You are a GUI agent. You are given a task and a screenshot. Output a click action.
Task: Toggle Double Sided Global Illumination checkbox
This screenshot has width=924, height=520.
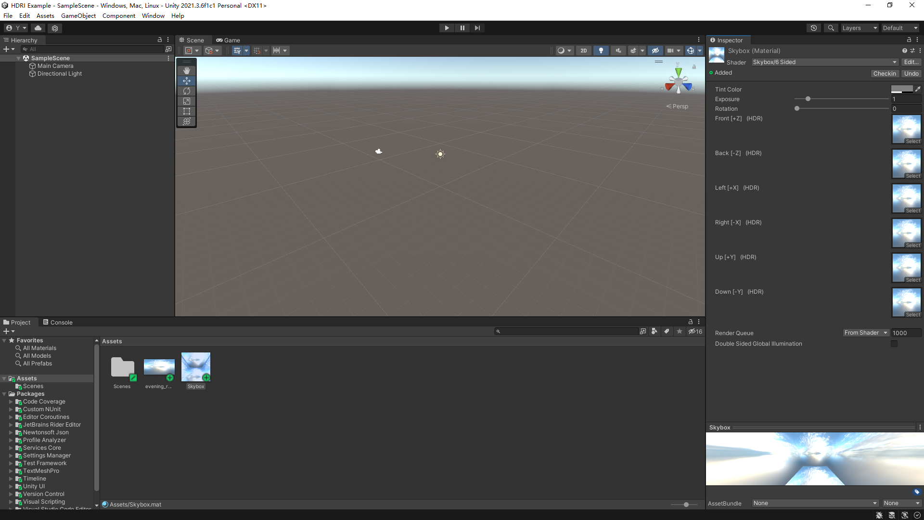coord(895,343)
